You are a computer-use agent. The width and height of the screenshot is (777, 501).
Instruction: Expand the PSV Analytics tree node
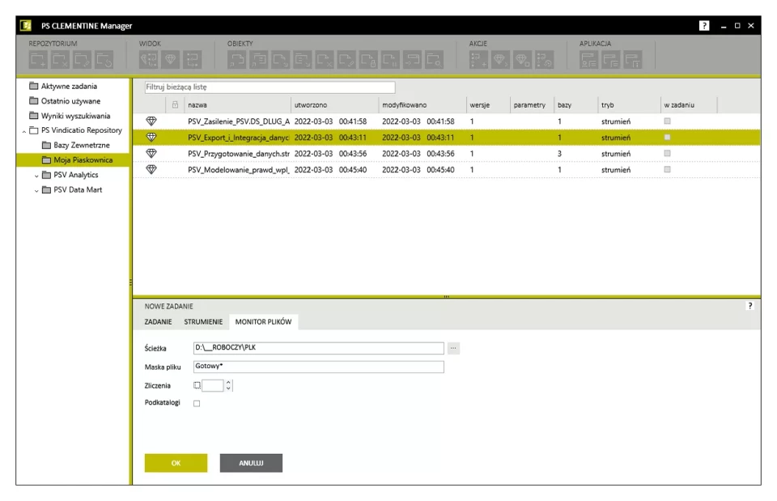37,175
